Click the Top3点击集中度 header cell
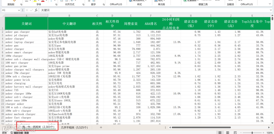 [x=252, y=24]
